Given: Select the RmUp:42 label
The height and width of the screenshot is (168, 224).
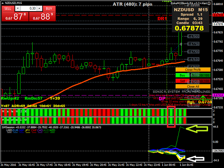Looking at the screenshot, I should (10, 99).
